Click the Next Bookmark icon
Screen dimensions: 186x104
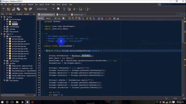[x=90, y=18]
